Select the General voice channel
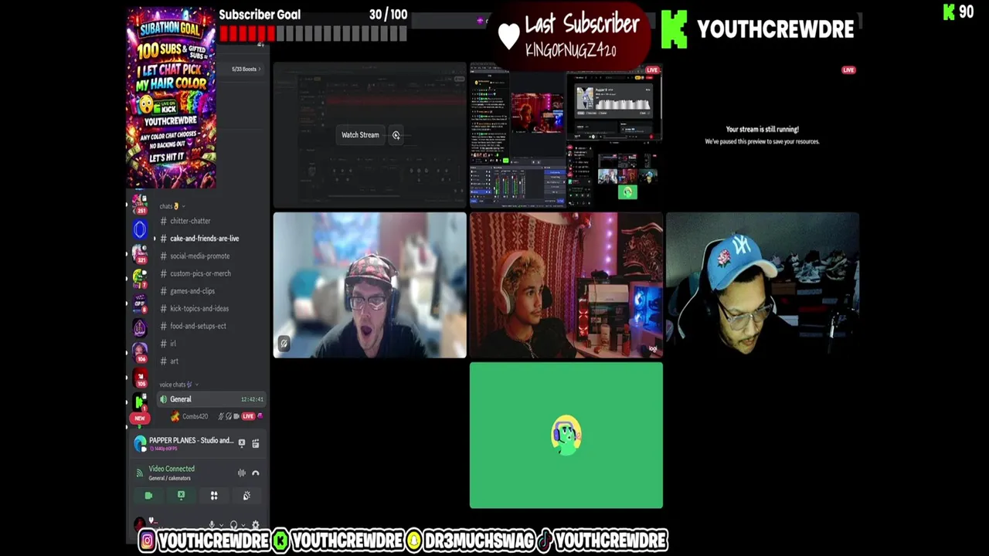The width and height of the screenshot is (989, 556). point(211,399)
